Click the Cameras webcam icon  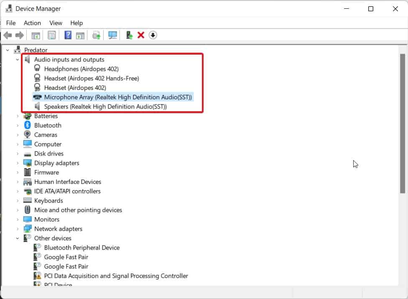point(27,135)
